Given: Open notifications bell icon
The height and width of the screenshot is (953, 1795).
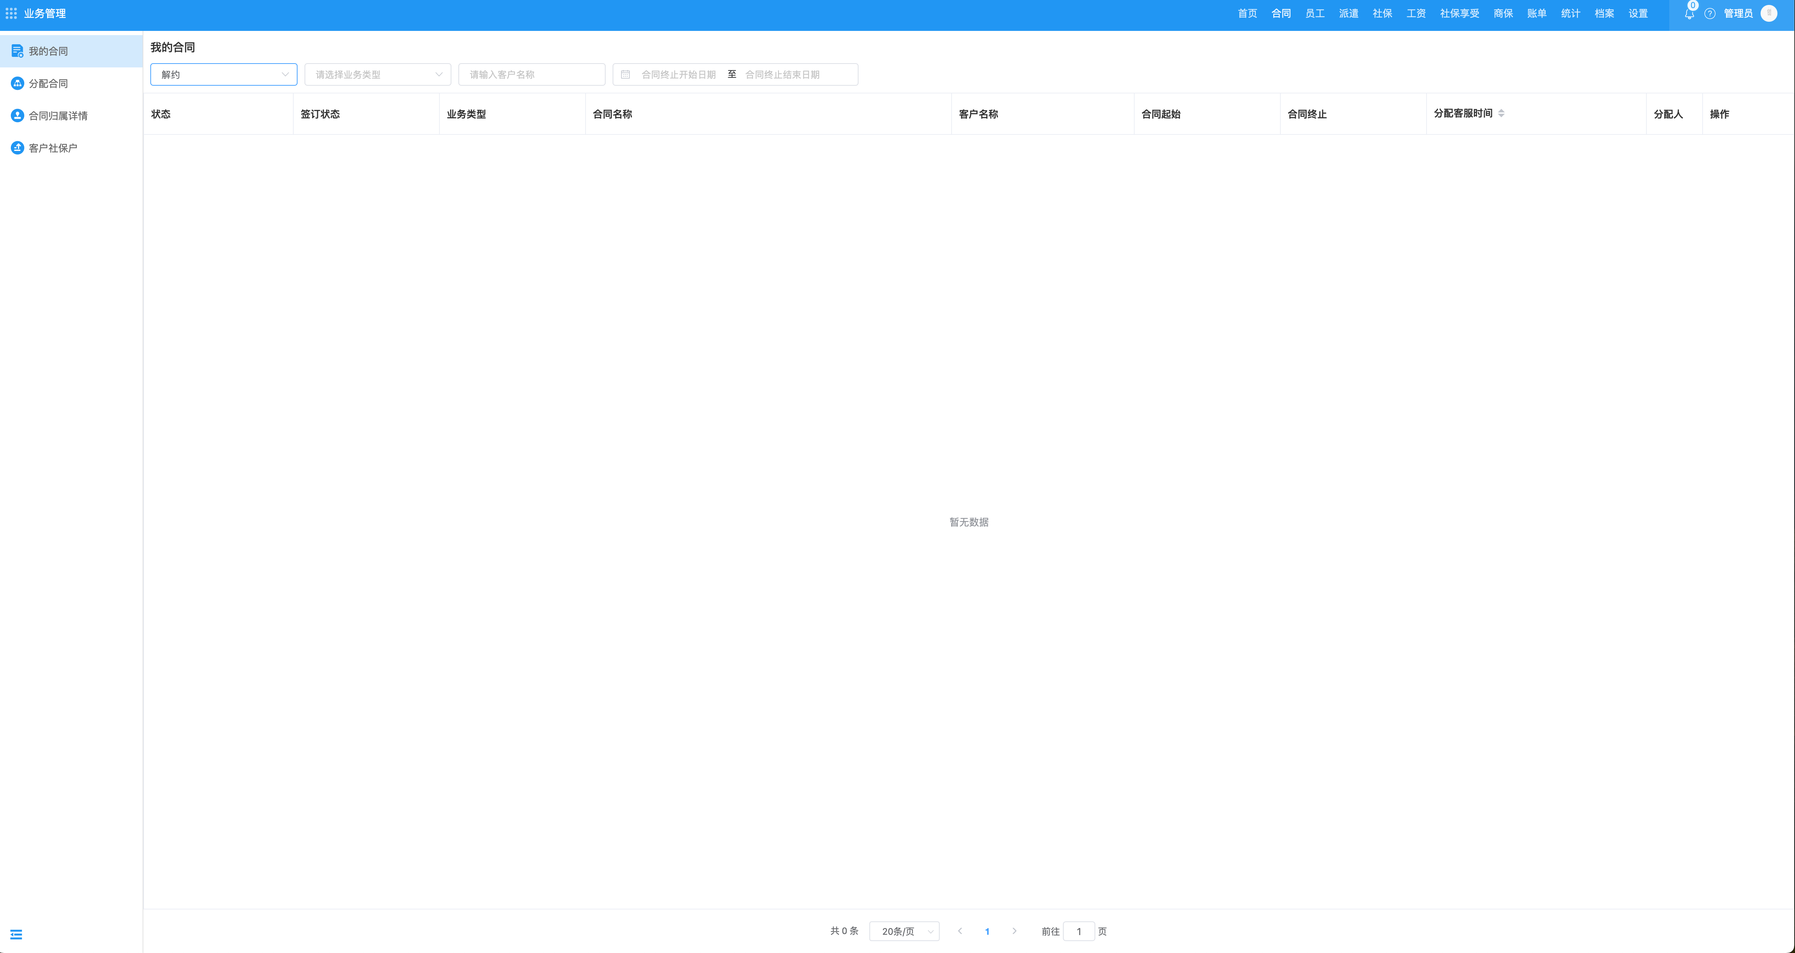Looking at the screenshot, I should [x=1689, y=13].
